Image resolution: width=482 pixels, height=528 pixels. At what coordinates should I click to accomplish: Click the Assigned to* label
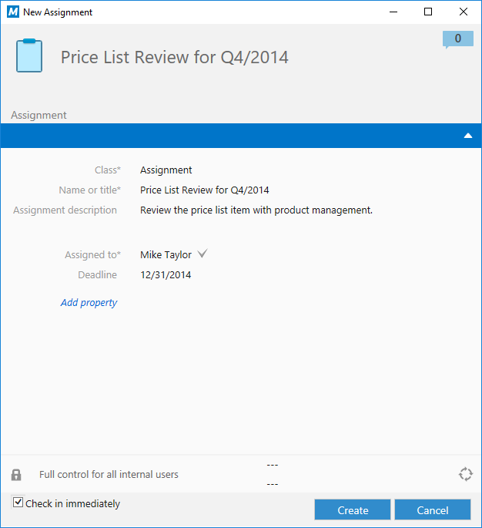pyautogui.click(x=93, y=255)
